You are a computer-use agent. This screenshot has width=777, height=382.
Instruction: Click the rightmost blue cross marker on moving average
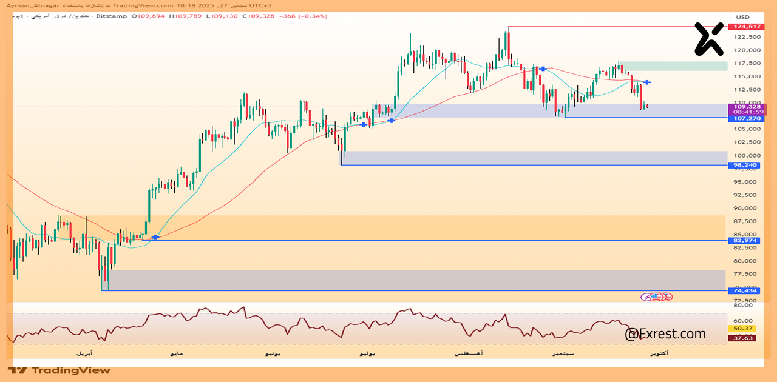pyautogui.click(x=648, y=82)
